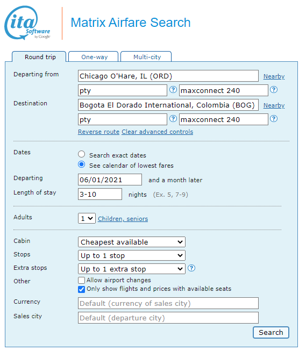
Task: Open help icon next to Extra stops
Action: [191, 268]
